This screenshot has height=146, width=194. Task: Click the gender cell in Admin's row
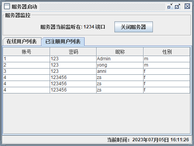[167, 59]
